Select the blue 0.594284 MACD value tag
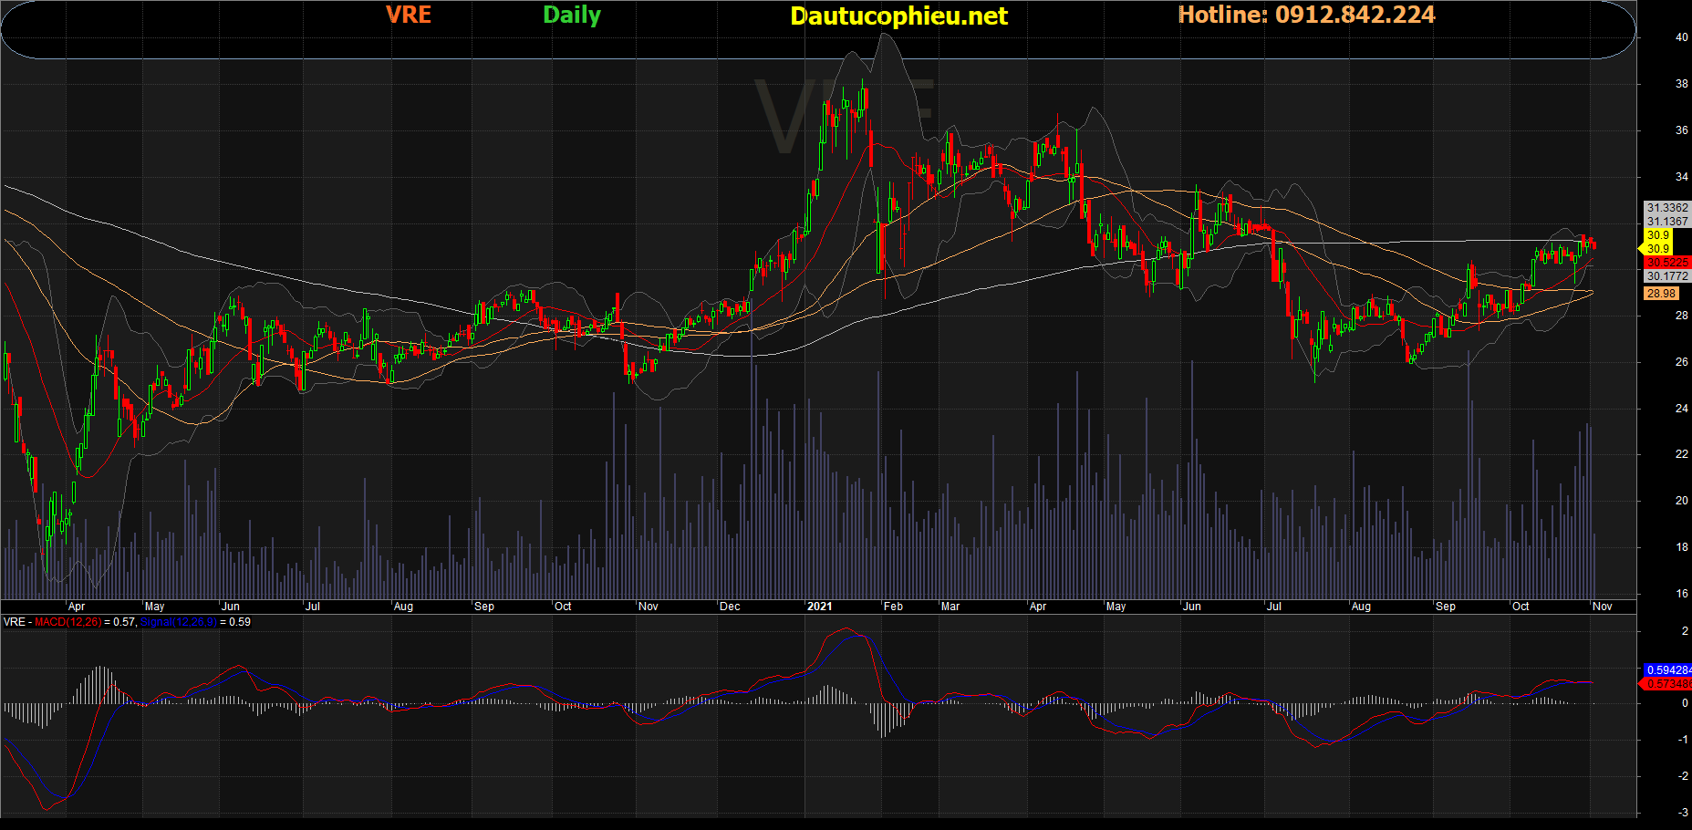1692x830 pixels. click(1668, 670)
